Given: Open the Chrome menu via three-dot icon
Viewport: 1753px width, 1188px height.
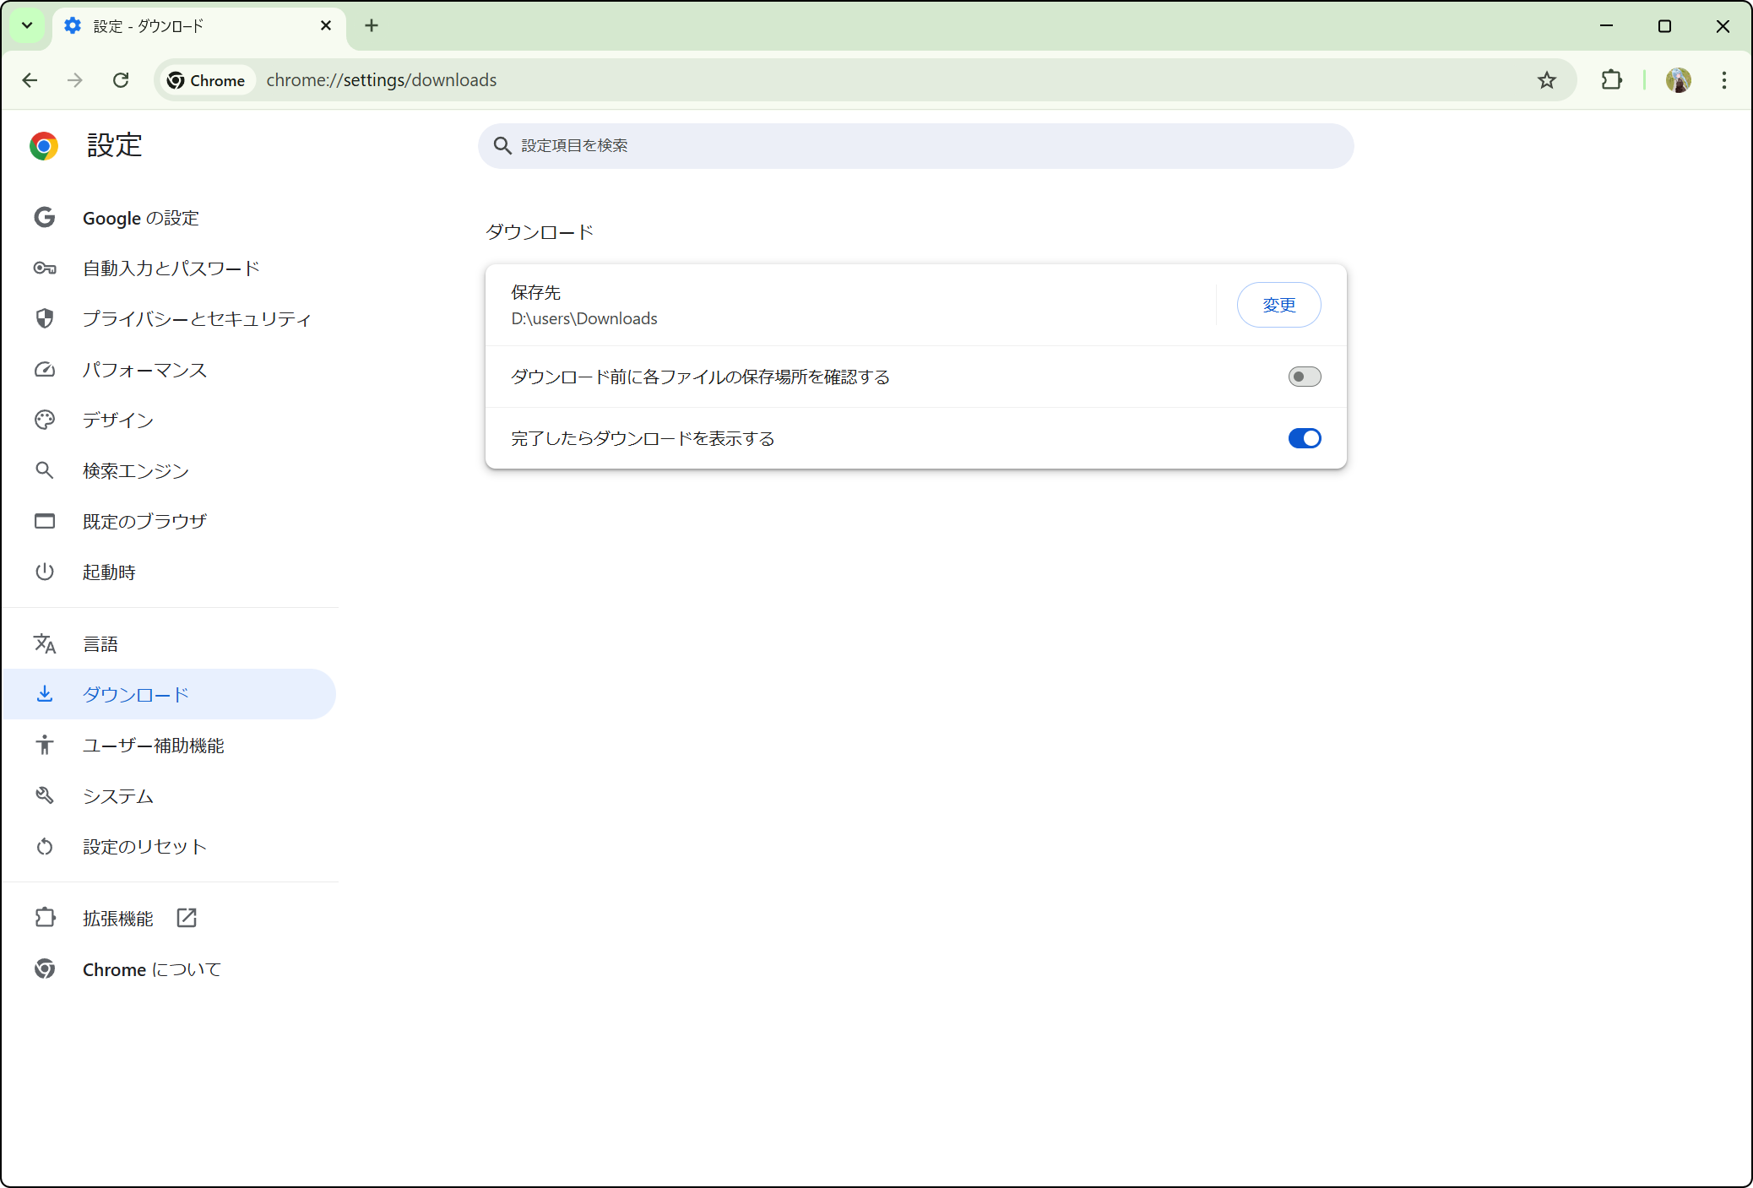Looking at the screenshot, I should tap(1723, 80).
